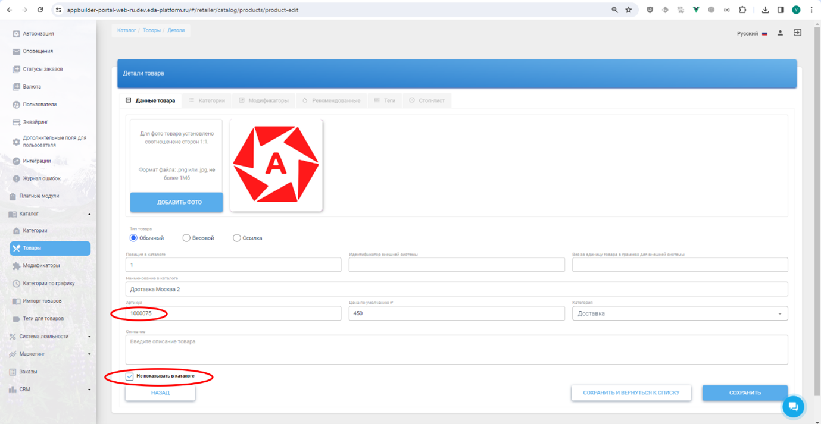
Task: Open the Русский language selector
Action: click(x=752, y=34)
